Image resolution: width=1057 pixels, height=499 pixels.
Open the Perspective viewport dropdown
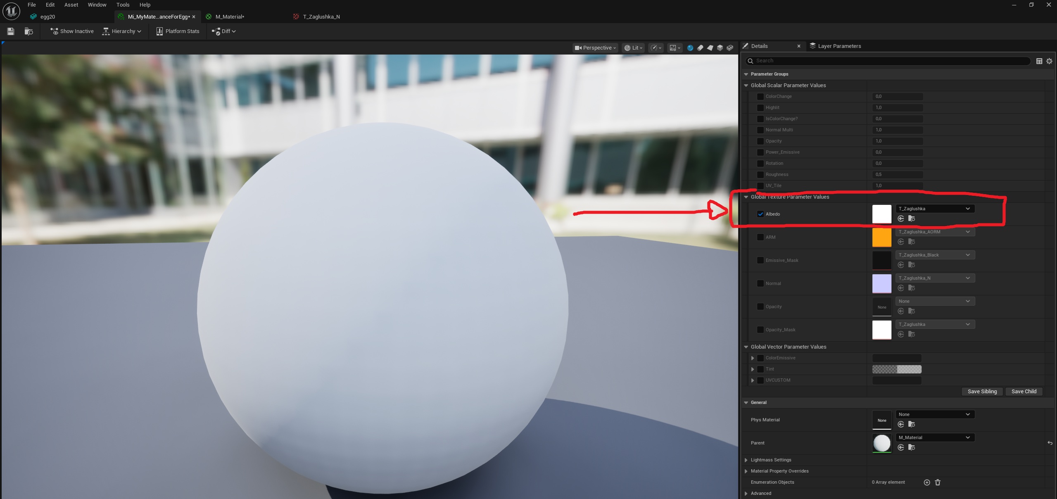595,48
